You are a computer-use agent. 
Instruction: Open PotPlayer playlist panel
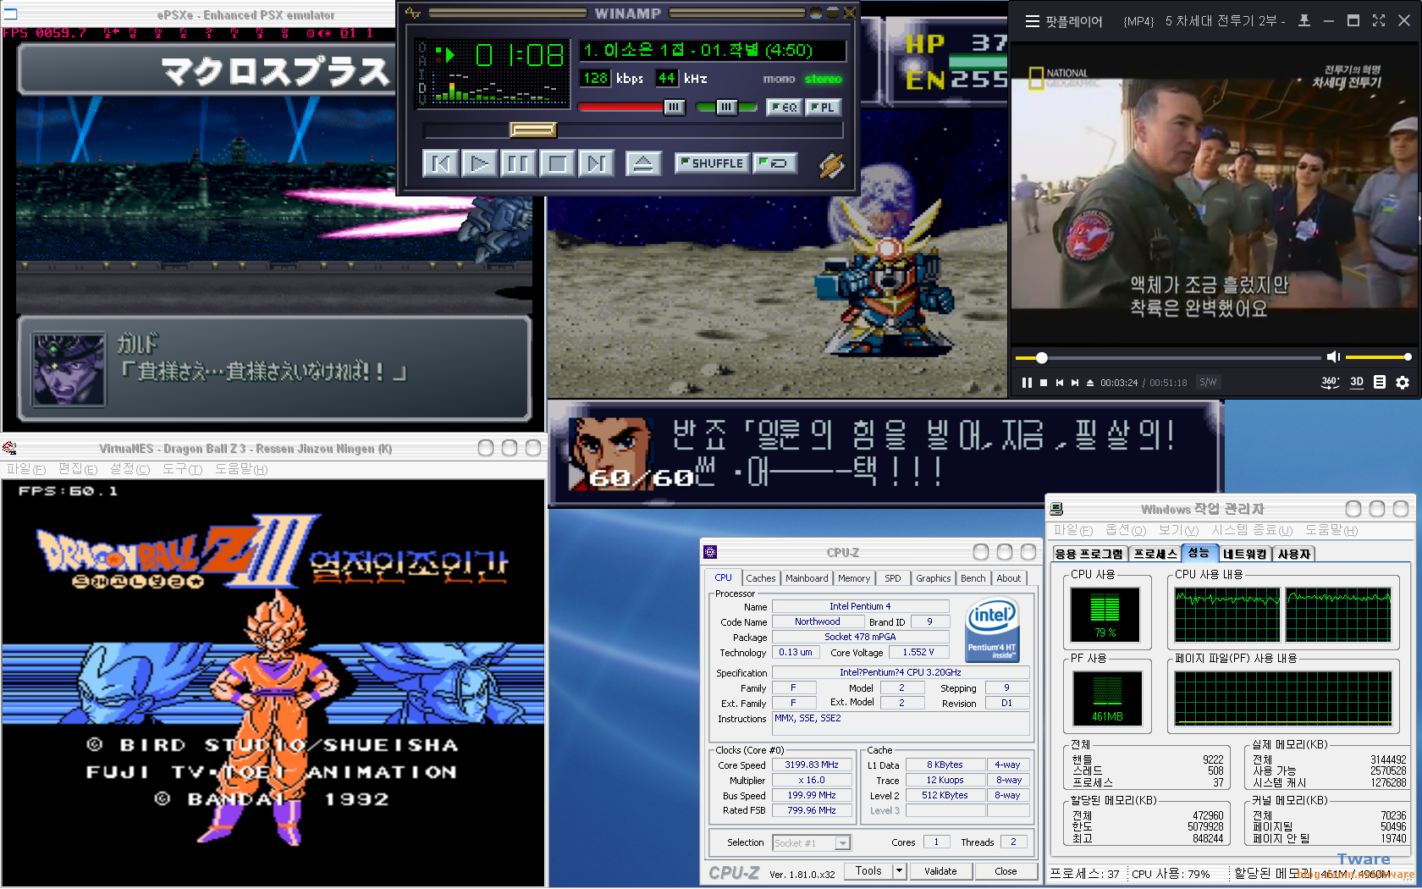click(x=1380, y=383)
